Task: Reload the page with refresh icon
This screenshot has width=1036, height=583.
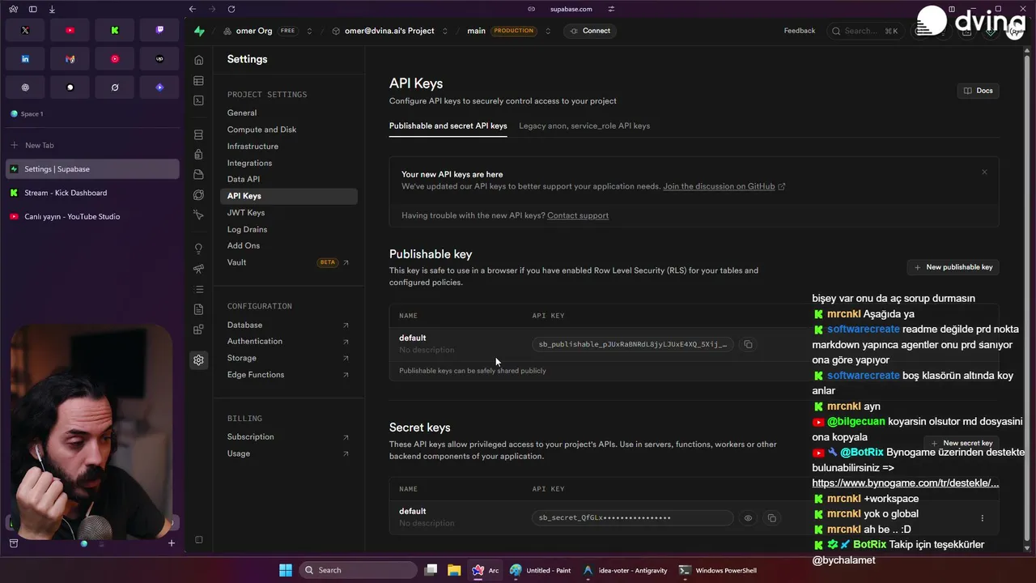Action: pos(231,9)
